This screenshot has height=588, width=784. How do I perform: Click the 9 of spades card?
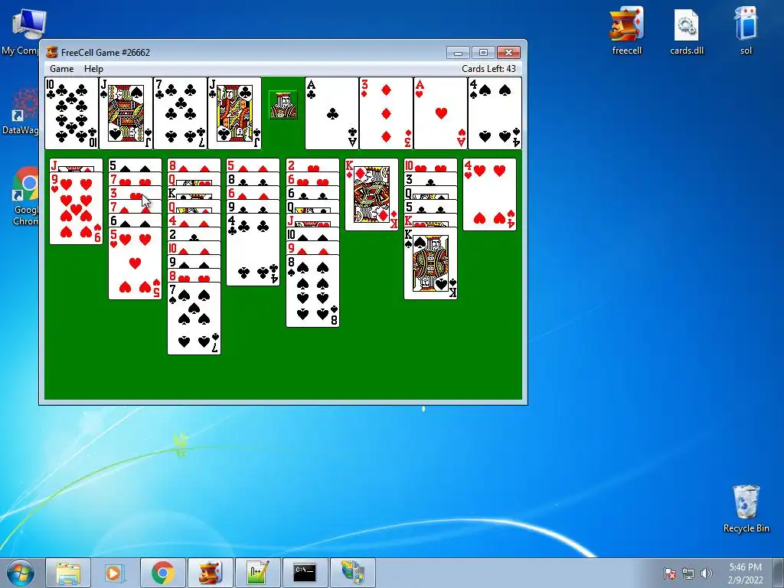(x=194, y=262)
